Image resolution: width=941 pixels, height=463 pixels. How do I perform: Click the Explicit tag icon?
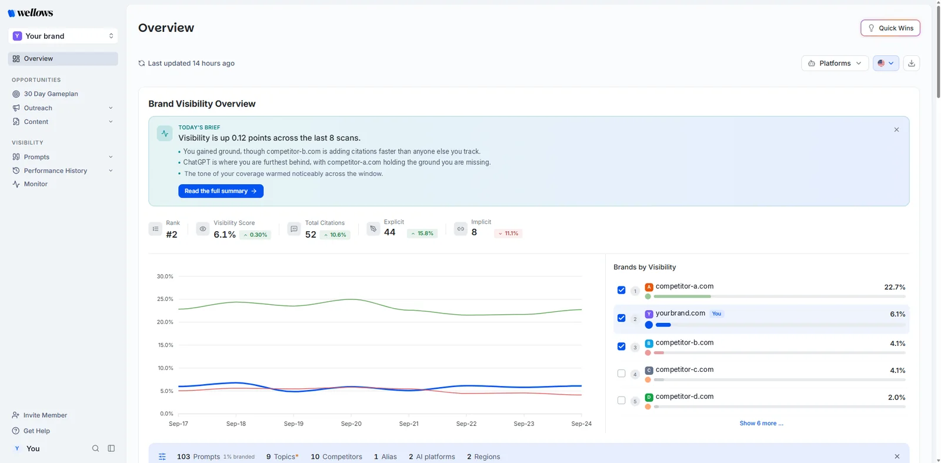coord(373,229)
